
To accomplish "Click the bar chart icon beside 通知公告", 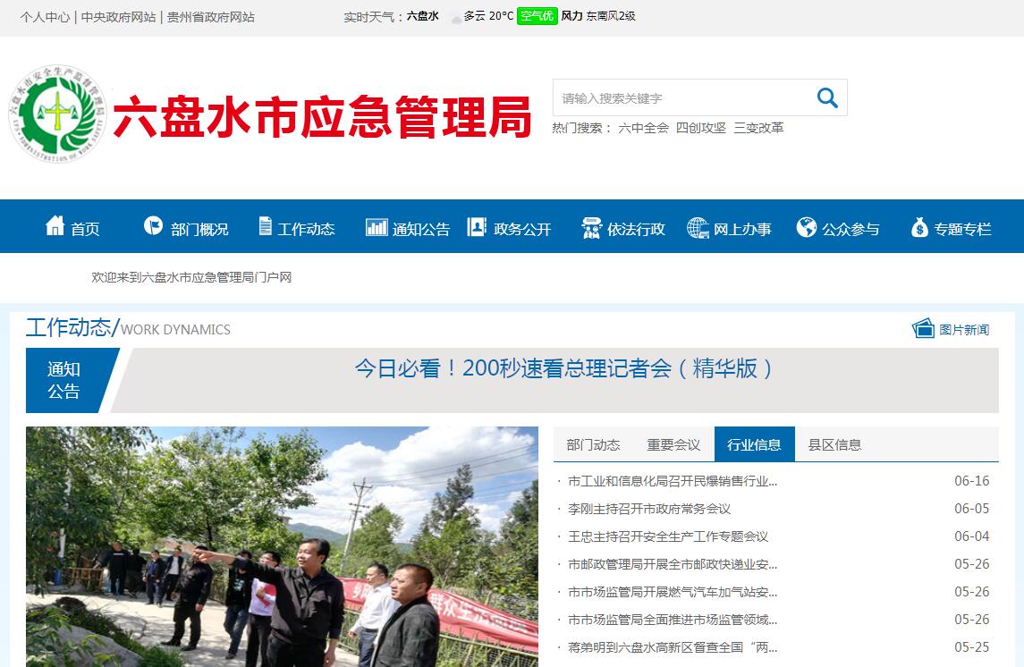I will coord(377,226).
